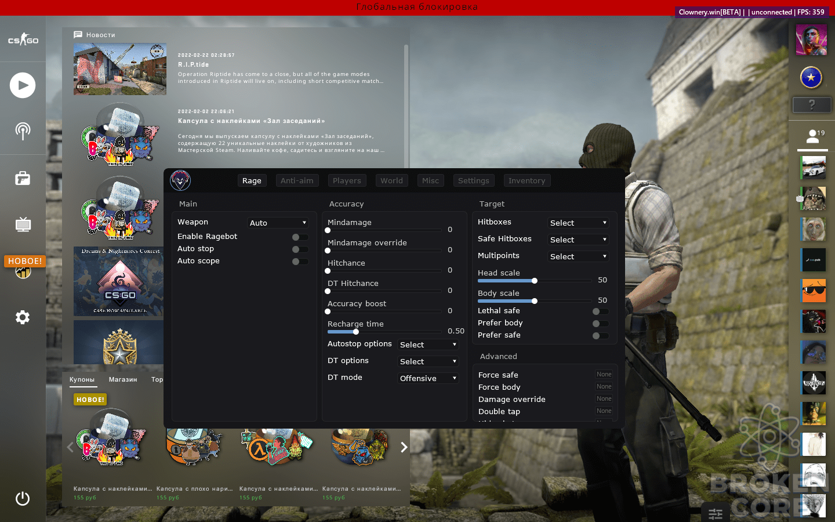
Task: Enable the Auto scope toggle
Action: point(300,262)
